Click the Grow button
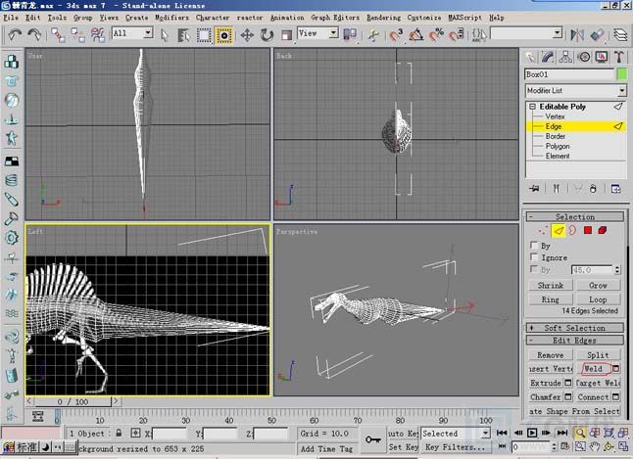633x459 pixels. [x=598, y=285]
